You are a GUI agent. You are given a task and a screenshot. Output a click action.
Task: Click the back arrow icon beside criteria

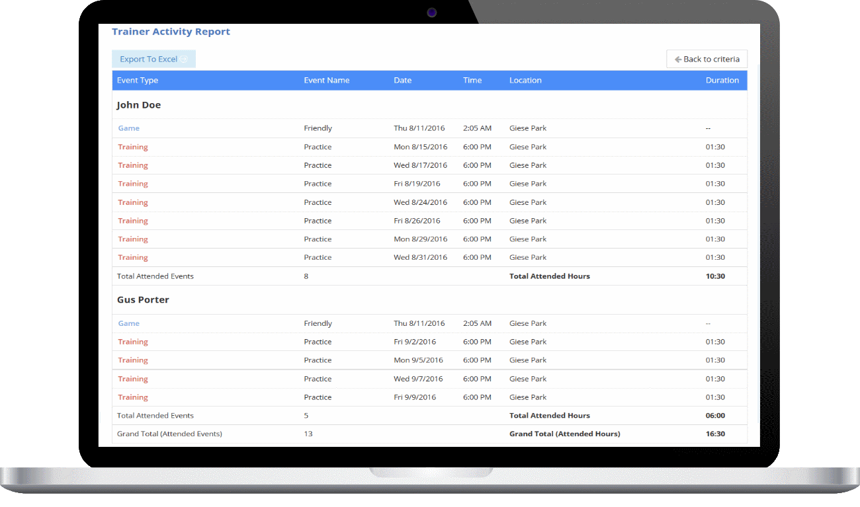[678, 59]
